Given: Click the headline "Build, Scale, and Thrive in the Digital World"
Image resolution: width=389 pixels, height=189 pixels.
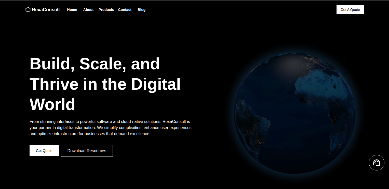Looking at the screenshot, I should [x=105, y=84].
